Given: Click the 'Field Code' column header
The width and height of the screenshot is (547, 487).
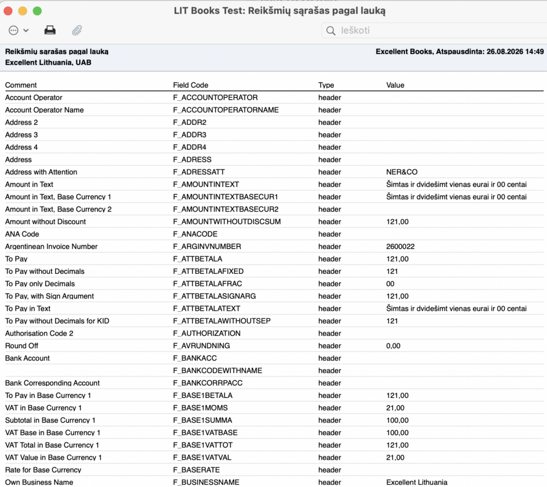Looking at the screenshot, I should (x=191, y=85).
